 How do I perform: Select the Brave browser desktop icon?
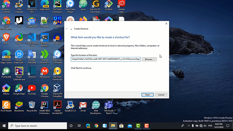click(x=6, y=39)
